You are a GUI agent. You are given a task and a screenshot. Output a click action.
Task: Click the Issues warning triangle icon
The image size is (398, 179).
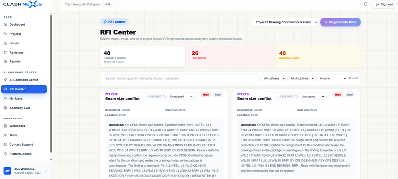(x=5, y=43)
